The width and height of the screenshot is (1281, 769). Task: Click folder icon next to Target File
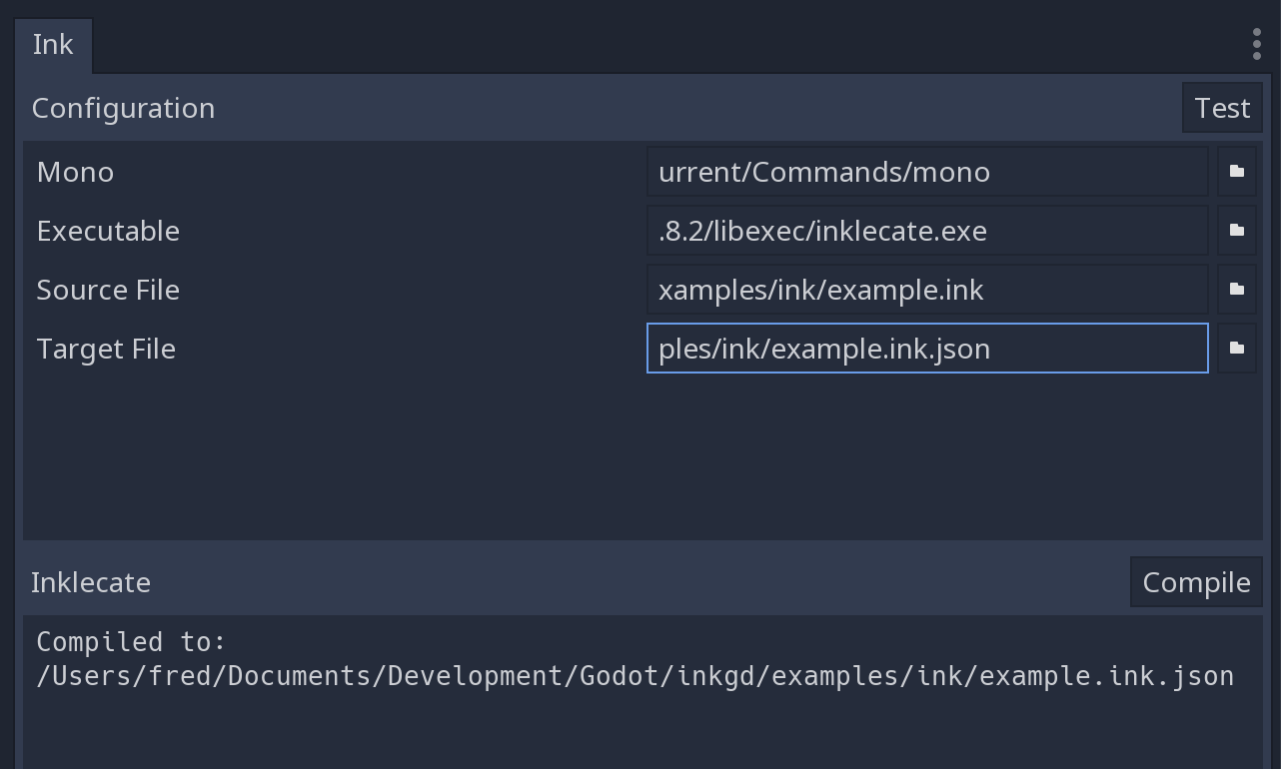pos(1236,349)
